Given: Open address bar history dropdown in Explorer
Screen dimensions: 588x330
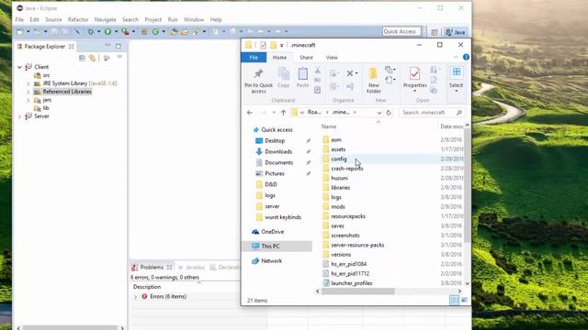Looking at the screenshot, I should pos(379,113).
